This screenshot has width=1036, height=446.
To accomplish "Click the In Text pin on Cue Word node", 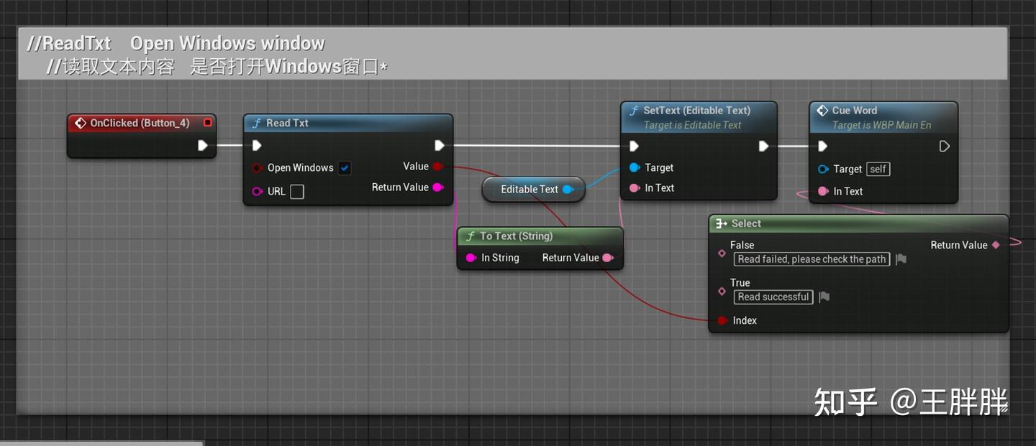I will [x=824, y=191].
